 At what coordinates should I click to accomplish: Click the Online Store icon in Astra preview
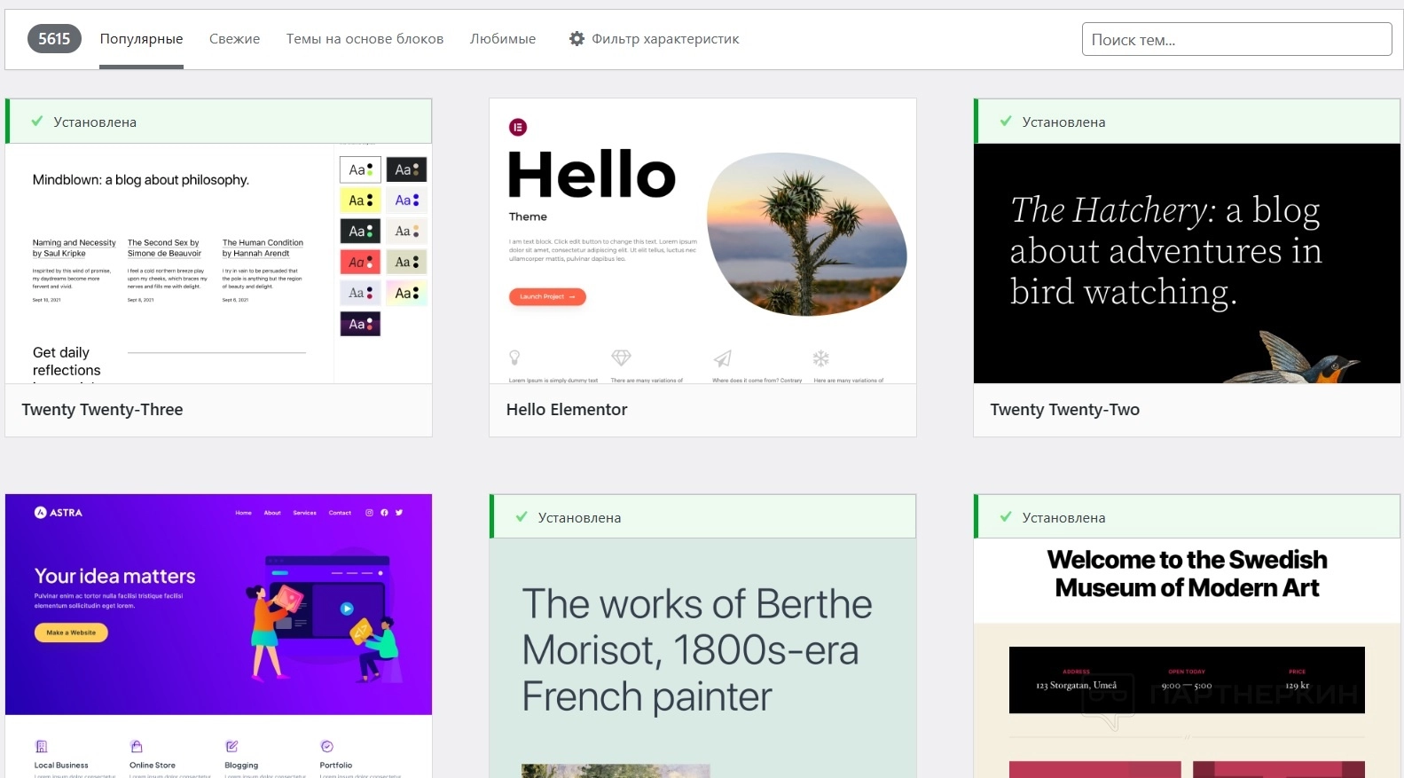[137, 746]
